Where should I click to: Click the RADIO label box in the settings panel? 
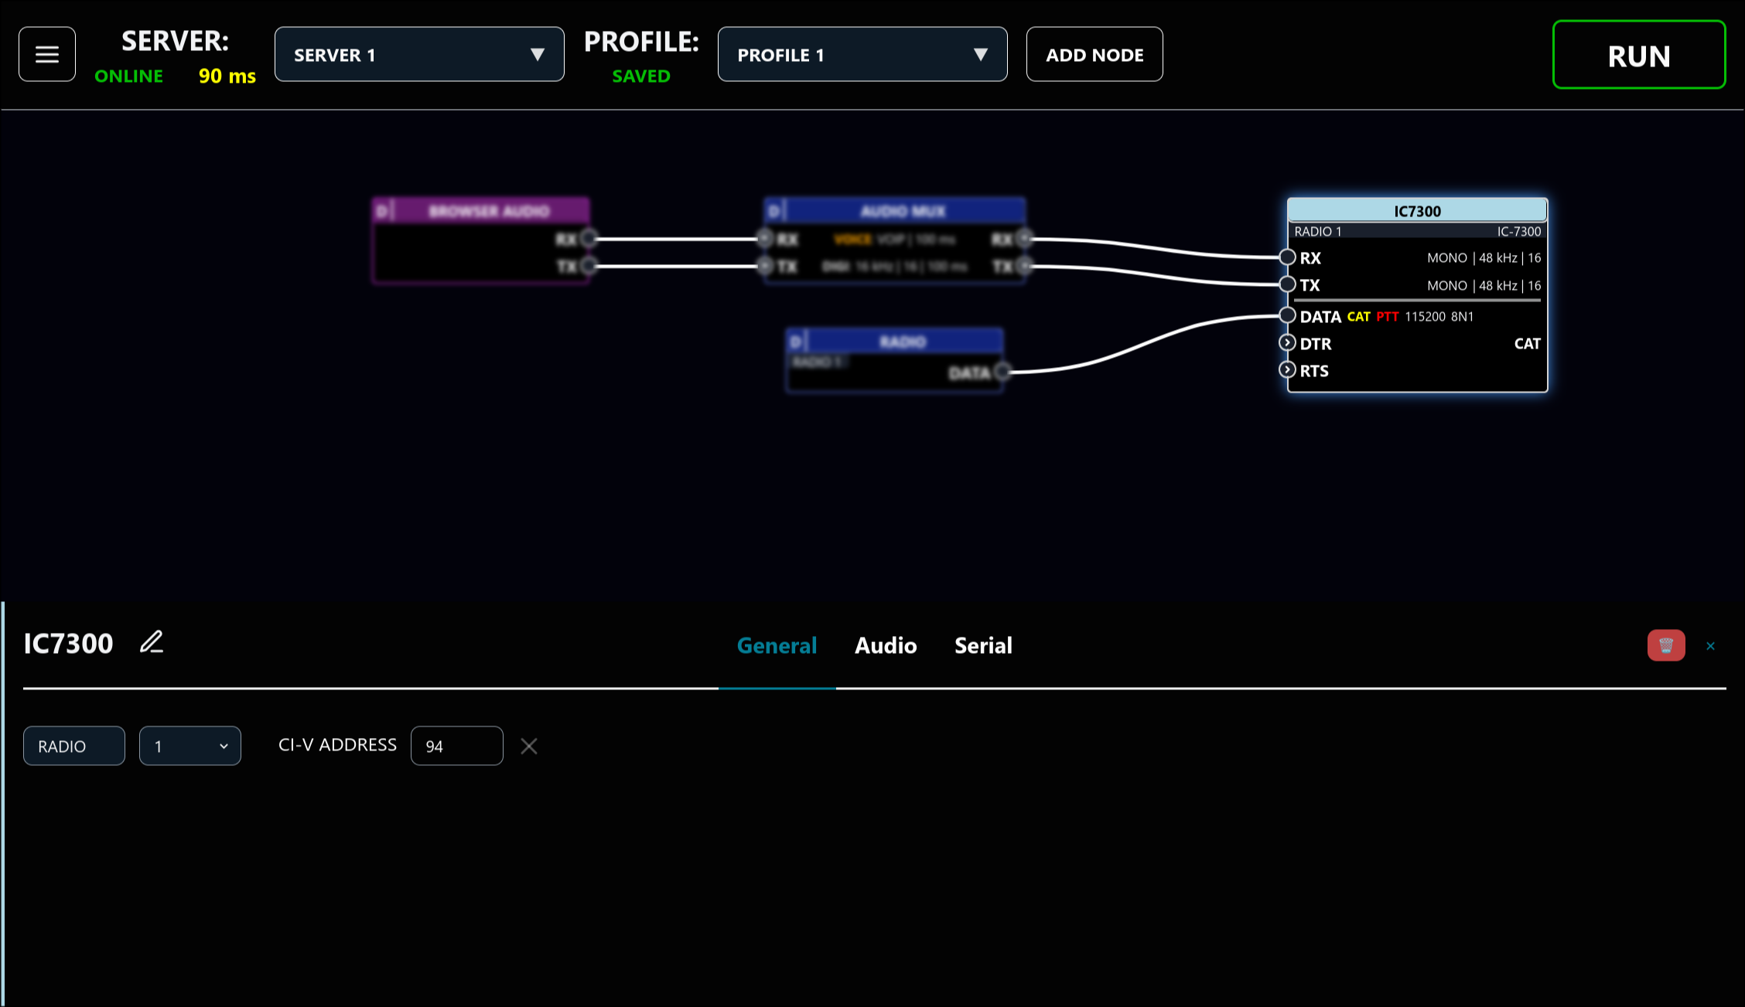(74, 746)
